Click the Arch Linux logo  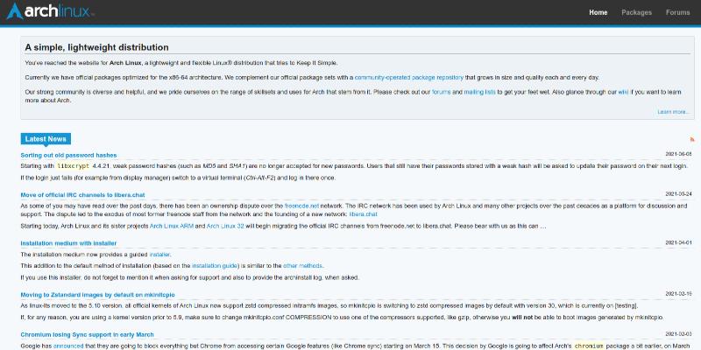51,13
